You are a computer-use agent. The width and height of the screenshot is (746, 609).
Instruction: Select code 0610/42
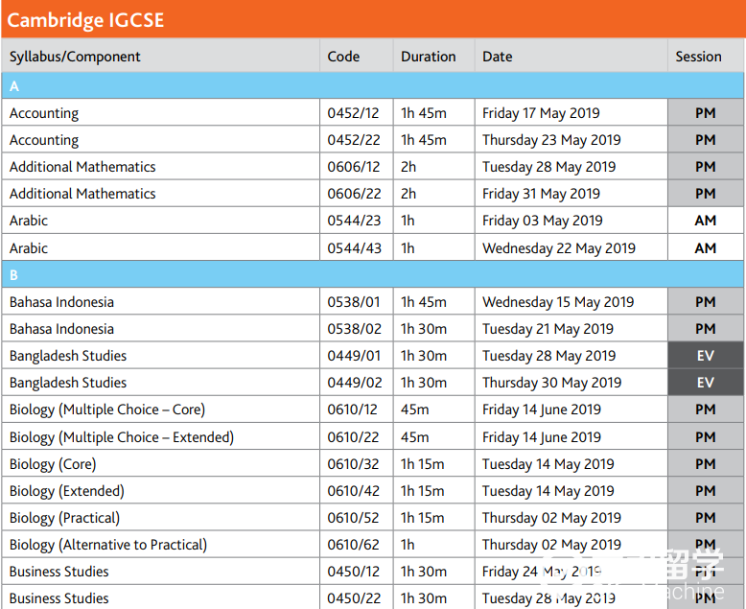[353, 491]
